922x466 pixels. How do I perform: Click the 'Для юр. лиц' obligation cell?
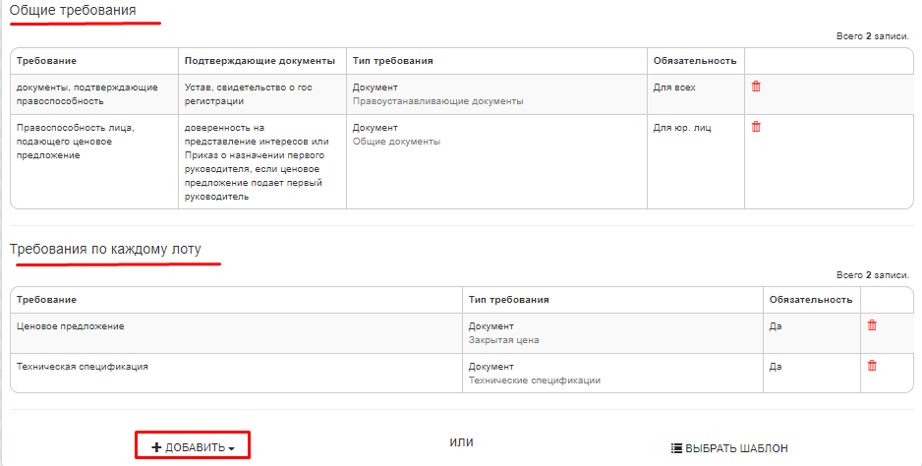681,127
